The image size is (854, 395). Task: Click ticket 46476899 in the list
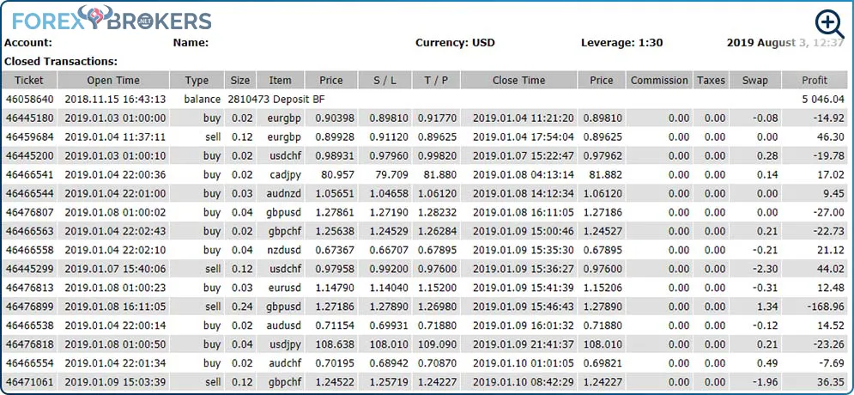[x=30, y=307]
